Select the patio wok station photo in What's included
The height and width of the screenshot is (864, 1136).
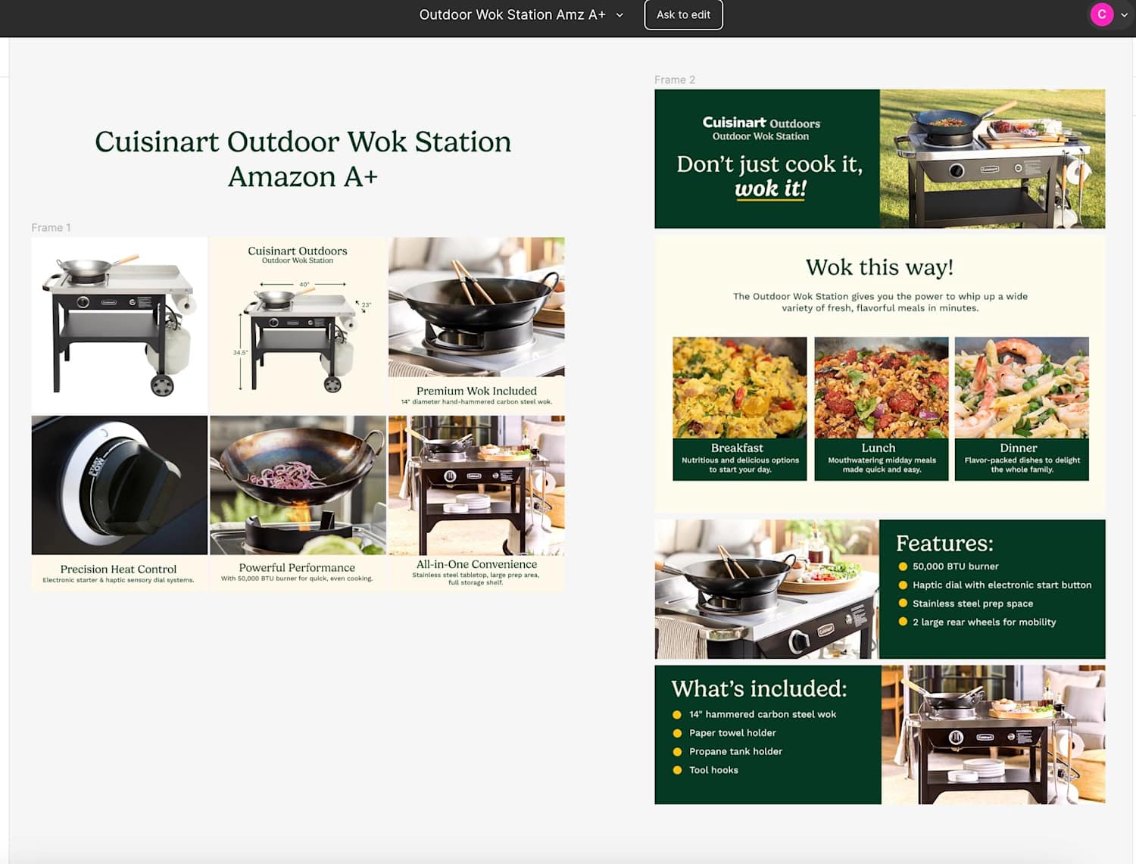click(x=994, y=735)
